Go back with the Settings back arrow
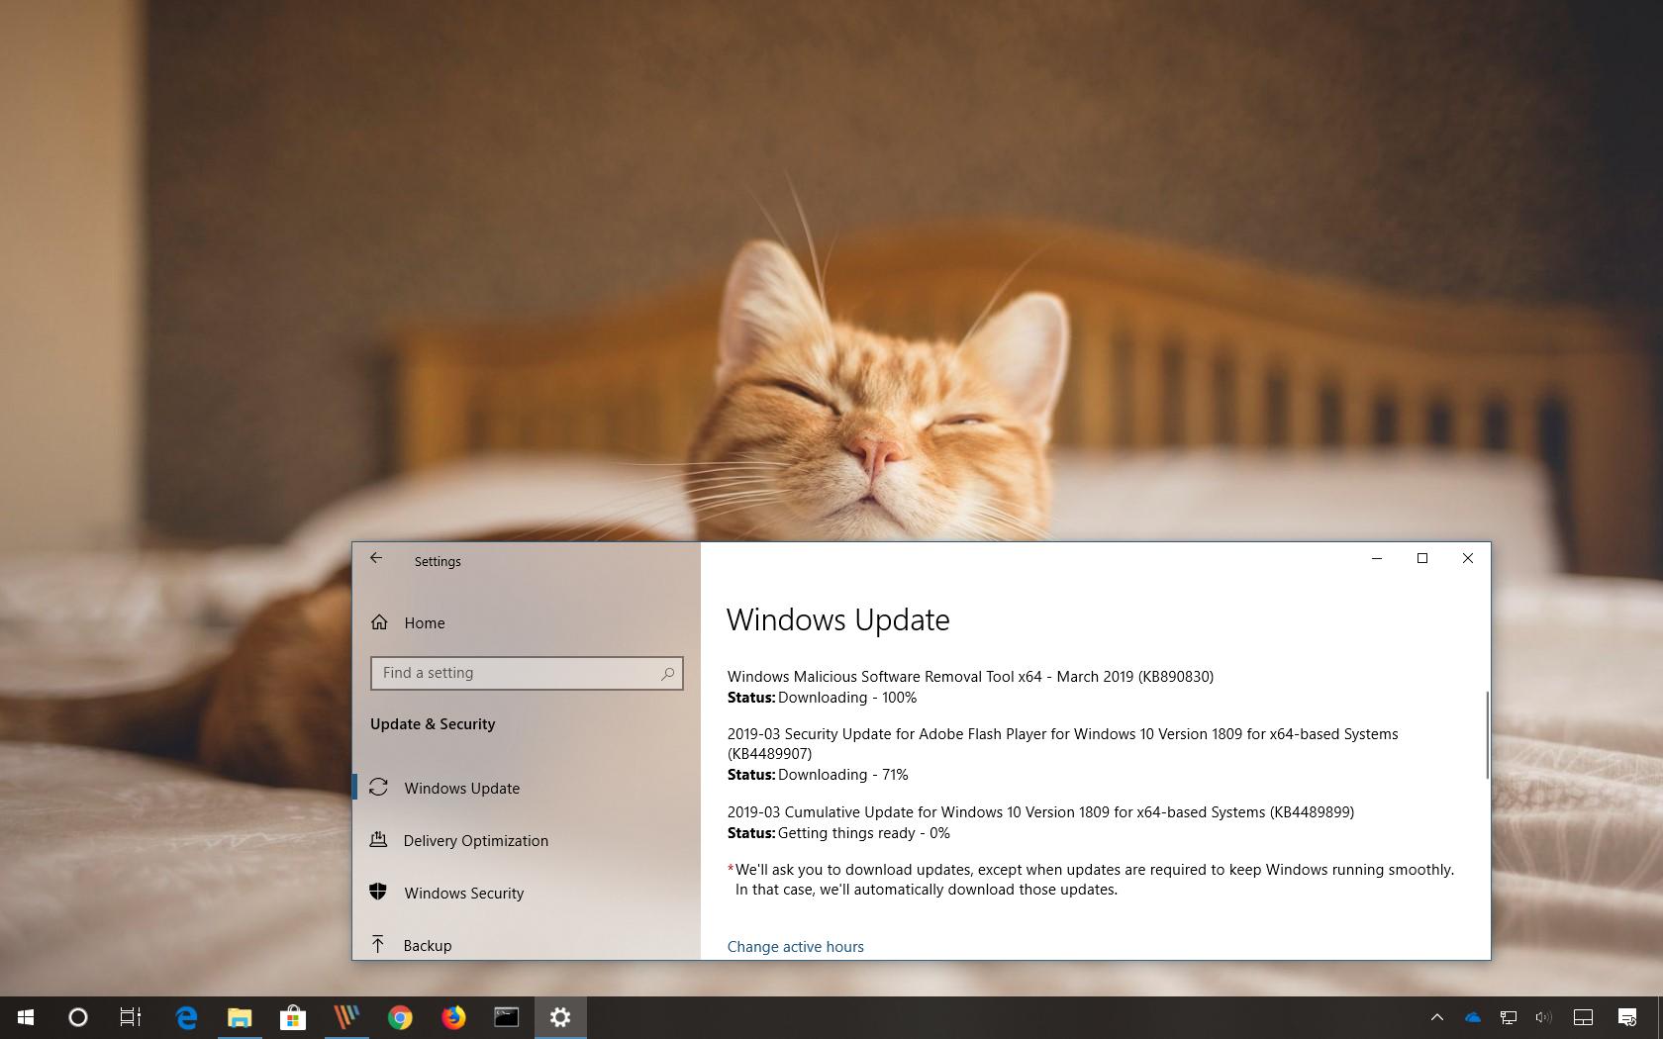 [x=376, y=558]
